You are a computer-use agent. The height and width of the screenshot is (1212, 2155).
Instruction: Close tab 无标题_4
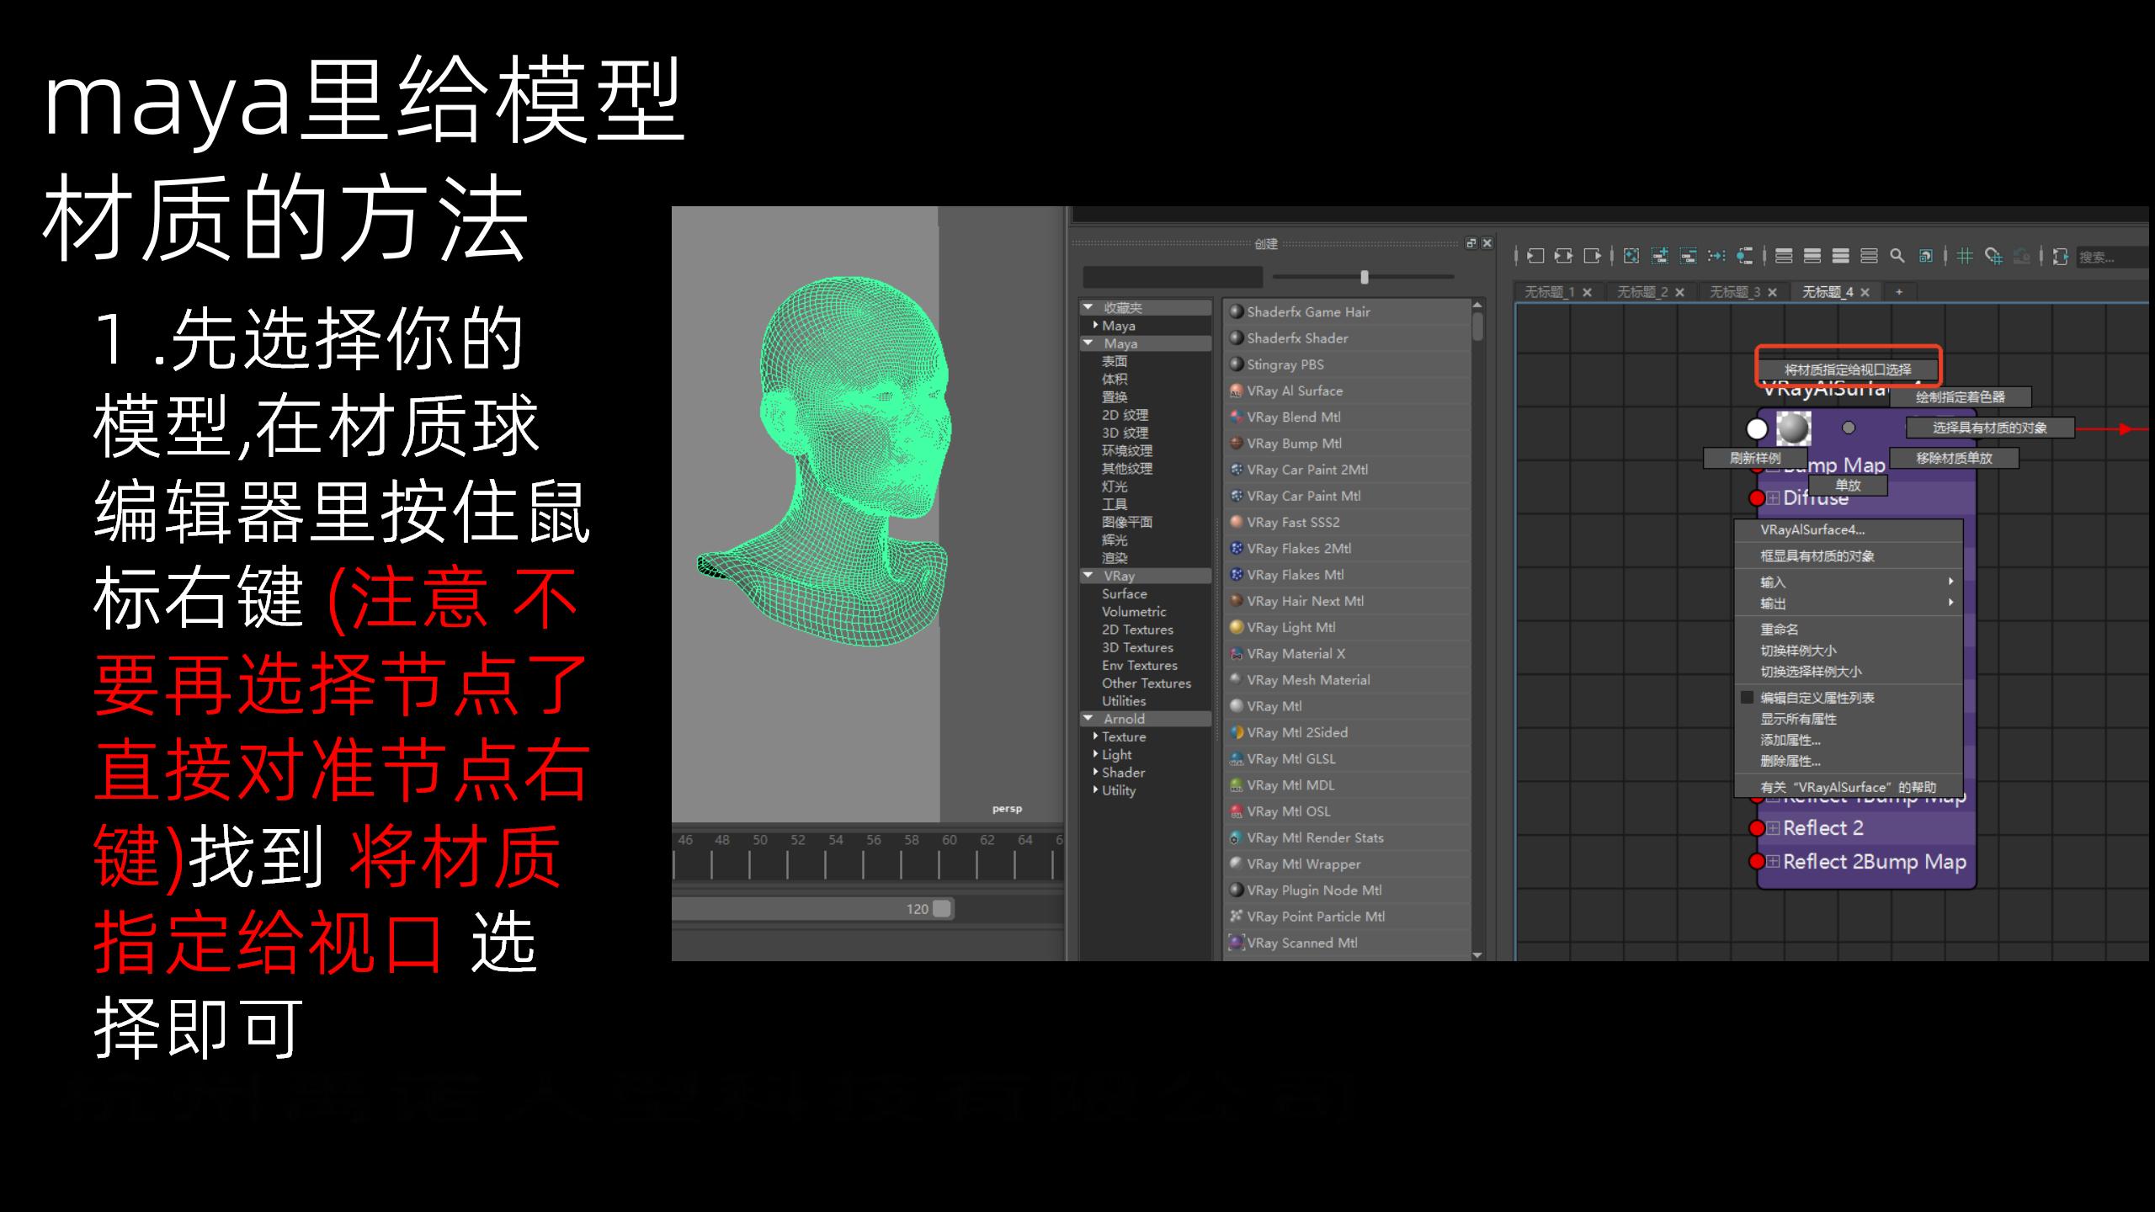(x=1865, y=292)
